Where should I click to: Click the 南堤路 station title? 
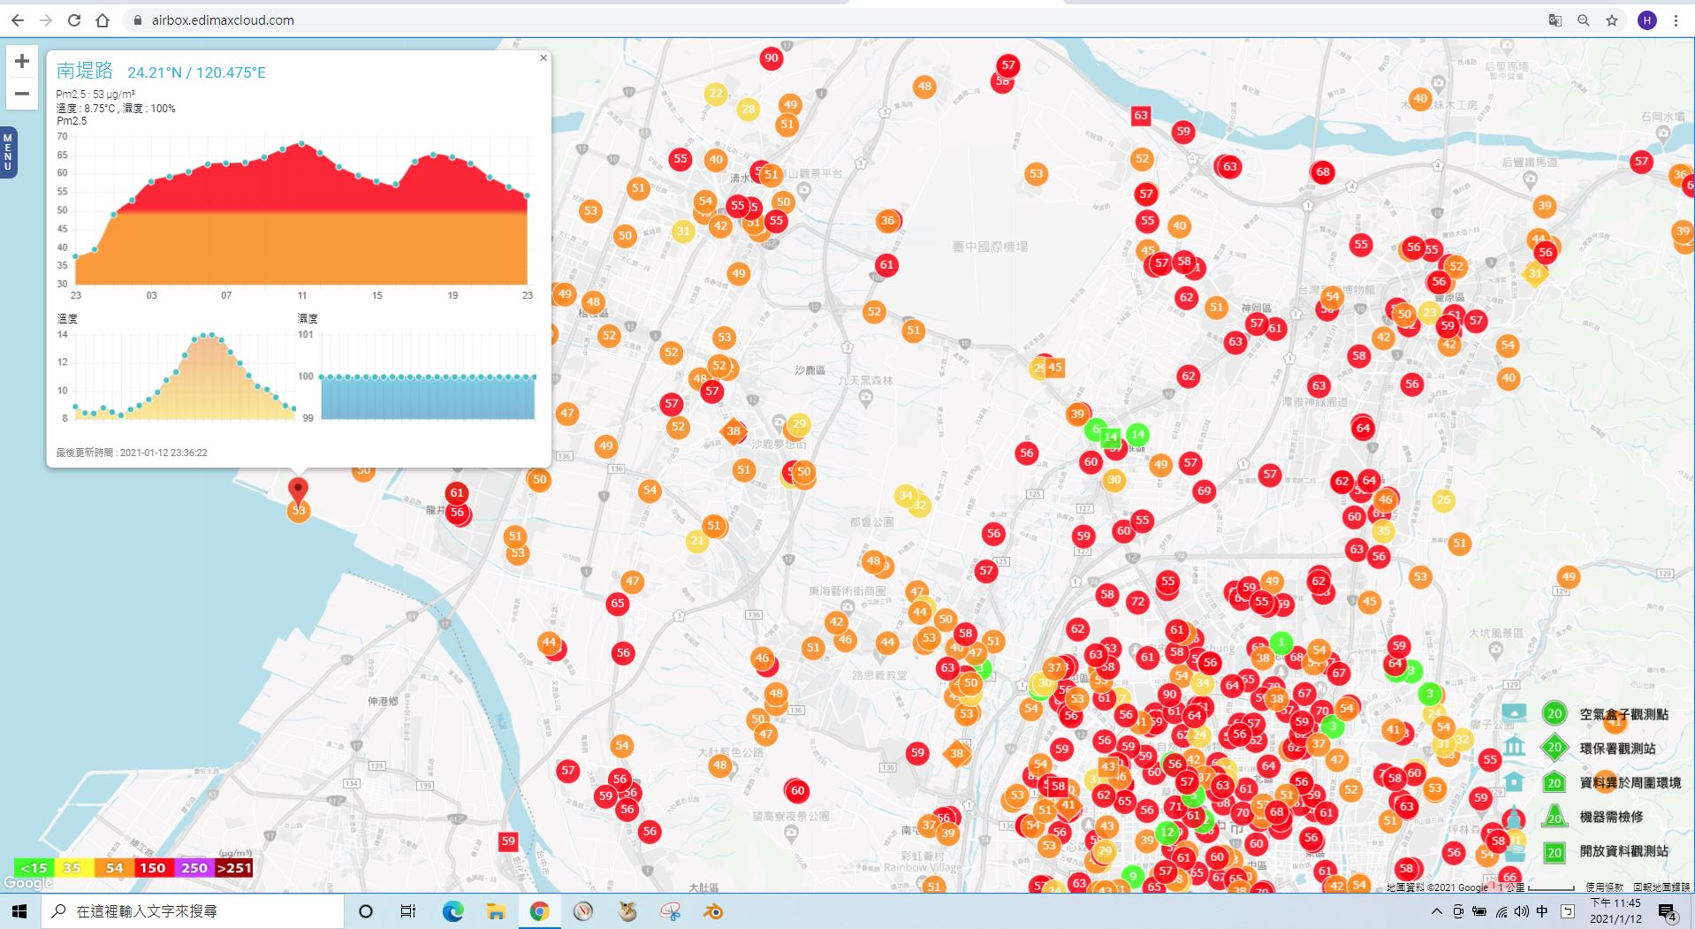pos(85,71)
